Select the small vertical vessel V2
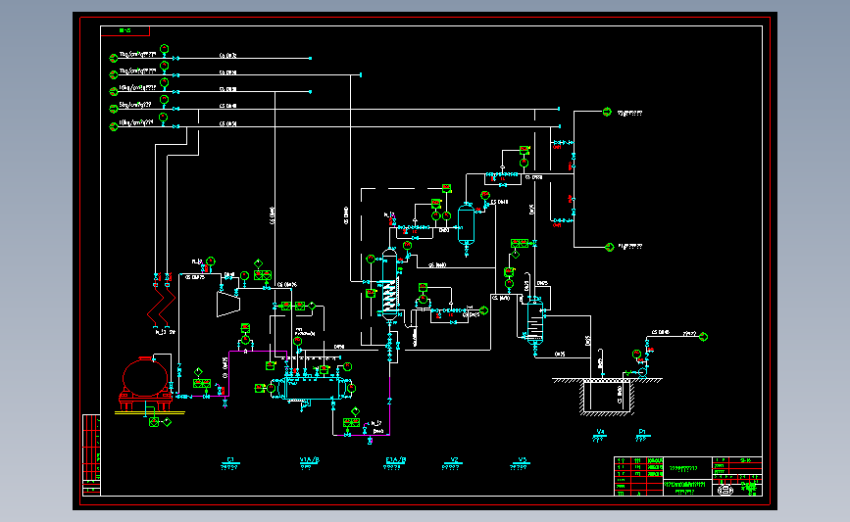The height and width of the screenshot is (522, 850). point(466,224)
